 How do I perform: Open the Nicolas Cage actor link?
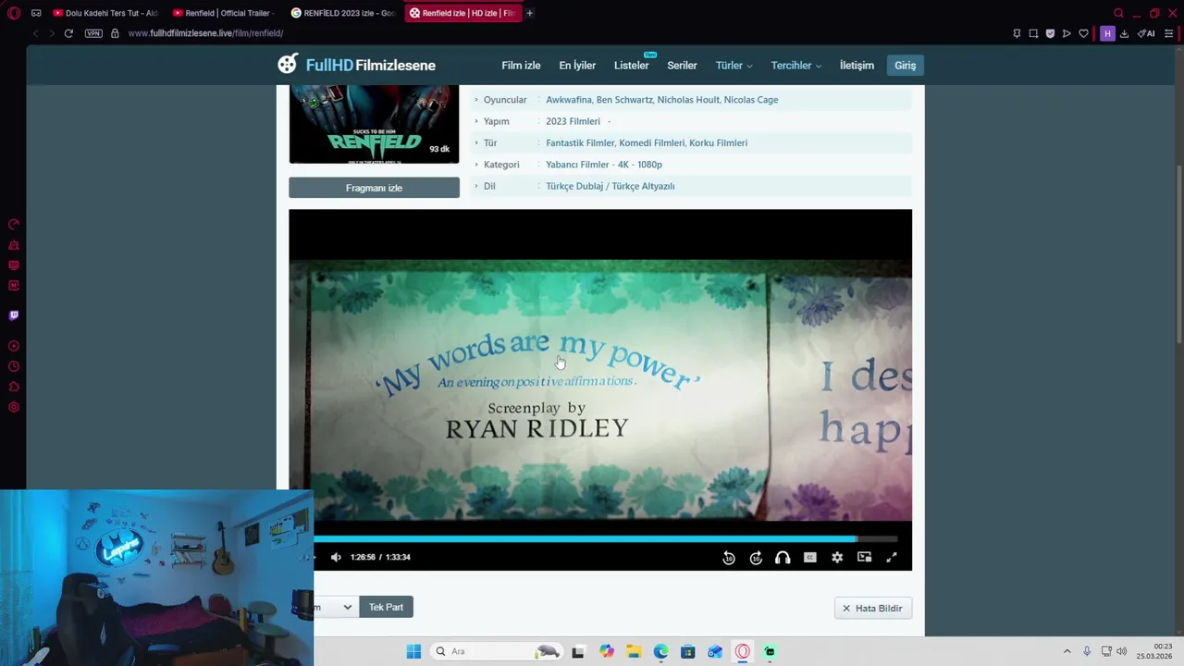click(750, 100)
